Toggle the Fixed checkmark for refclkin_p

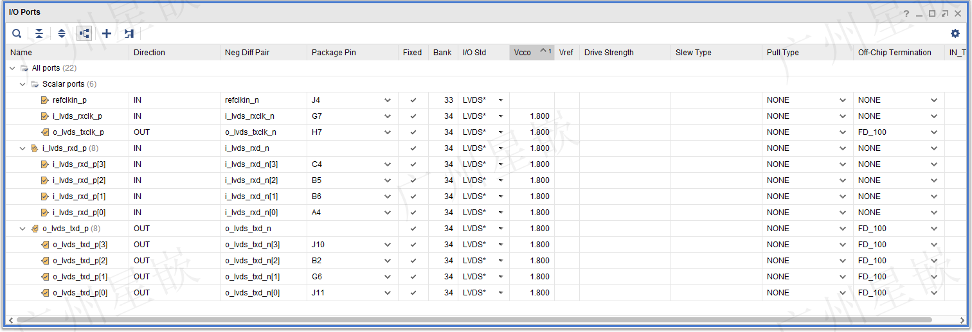(413, 100)
